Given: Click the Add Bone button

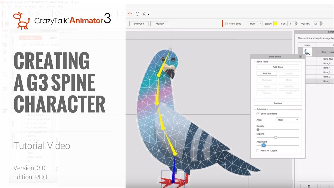Looking at the screenshot, I should click(x=278, y=67).
